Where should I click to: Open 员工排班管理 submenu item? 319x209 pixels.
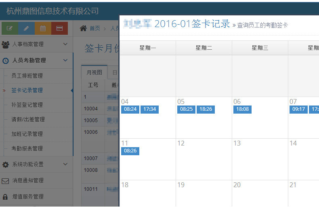(27, 76)
